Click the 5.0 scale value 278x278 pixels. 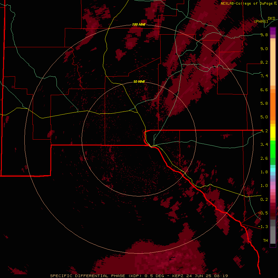264,117
